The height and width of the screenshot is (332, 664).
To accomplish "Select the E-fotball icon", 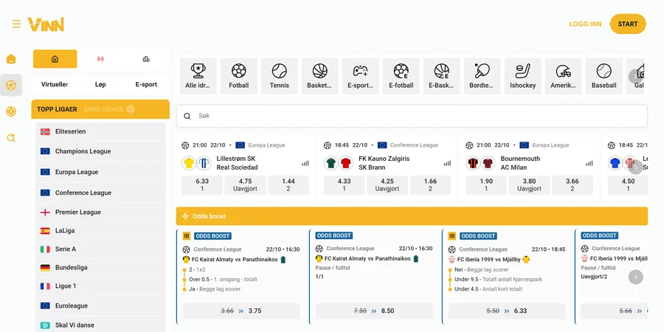I will pos(401,76).
